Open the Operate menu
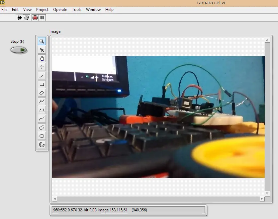 pos(60,10)
